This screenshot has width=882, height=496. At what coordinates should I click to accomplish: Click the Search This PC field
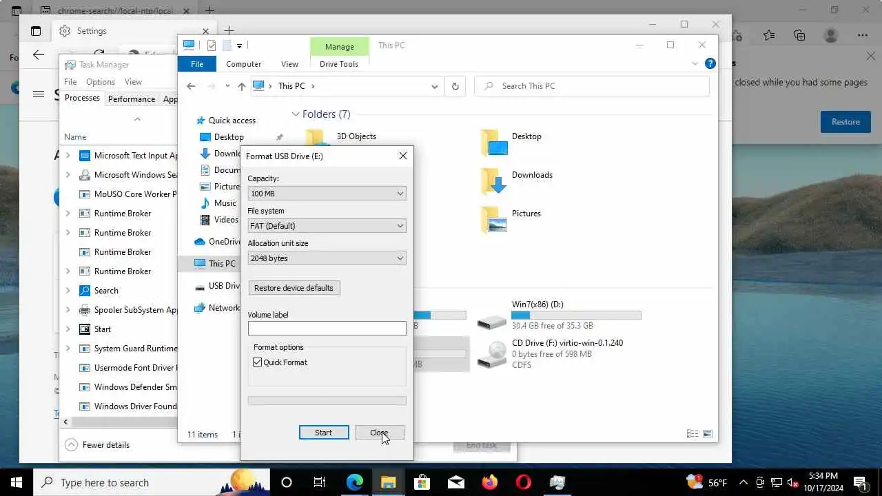[x=592, y=86]
